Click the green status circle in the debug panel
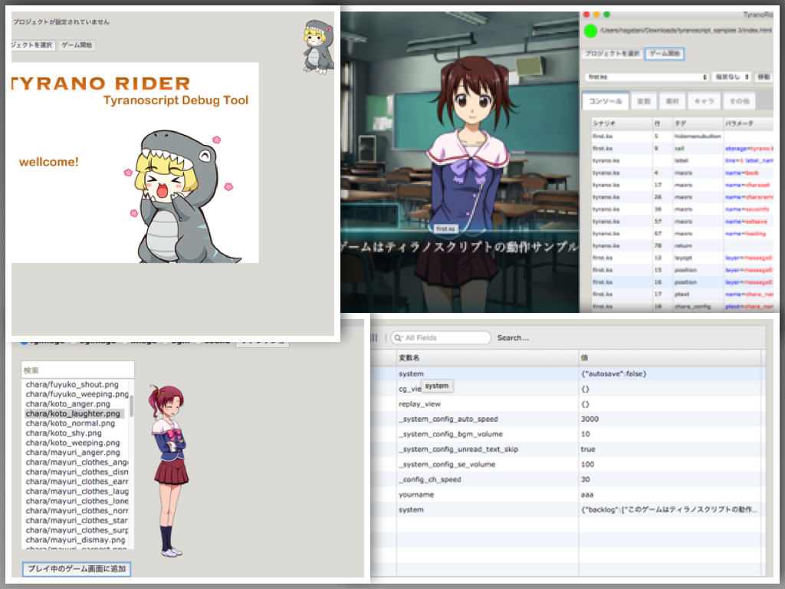Screen dimensions: 785x589 tap(591, 31)
